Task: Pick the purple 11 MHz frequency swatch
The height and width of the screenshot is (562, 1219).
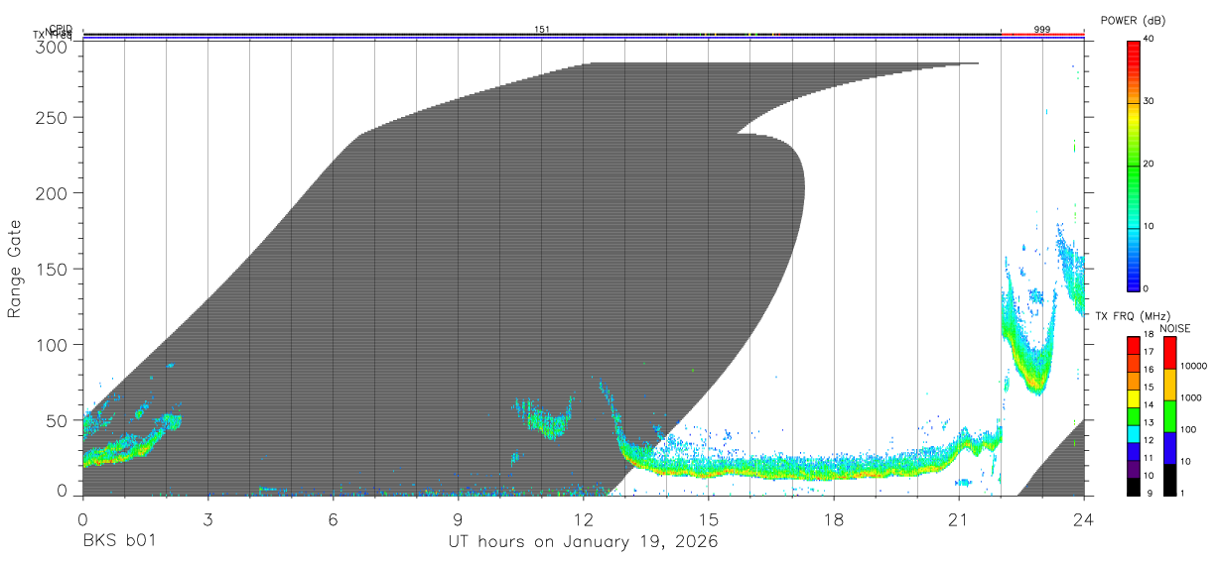Action: [x=1134, y=470]
